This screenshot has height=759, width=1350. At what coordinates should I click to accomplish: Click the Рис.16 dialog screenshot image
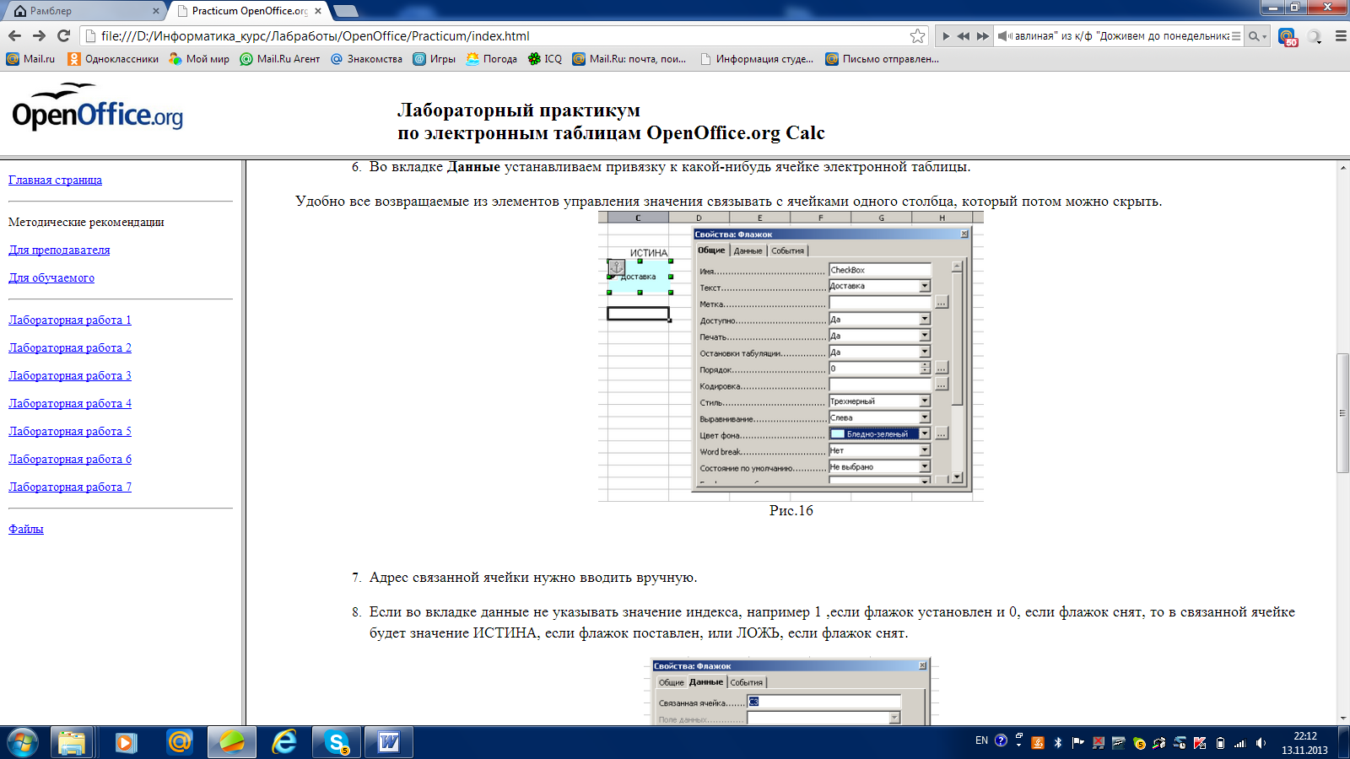click(791, 357)
